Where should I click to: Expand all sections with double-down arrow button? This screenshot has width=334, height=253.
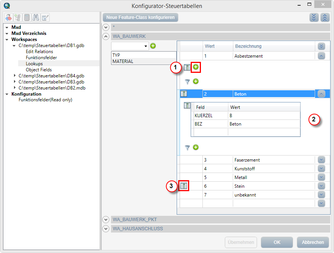click(x=314, y=17)
